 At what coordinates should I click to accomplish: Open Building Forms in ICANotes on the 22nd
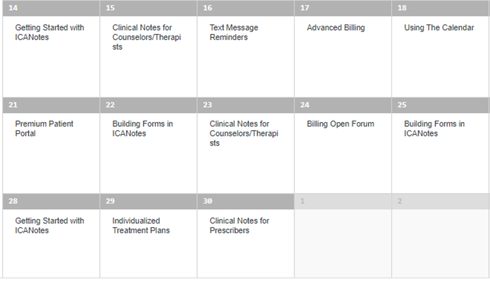[x=142, y=128]
